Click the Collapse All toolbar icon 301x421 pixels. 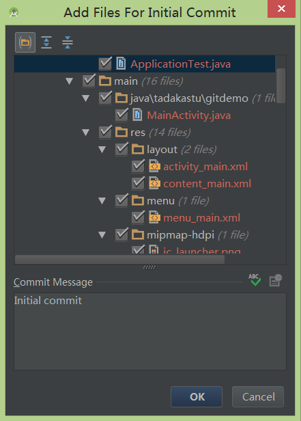(x=68, y=42)
